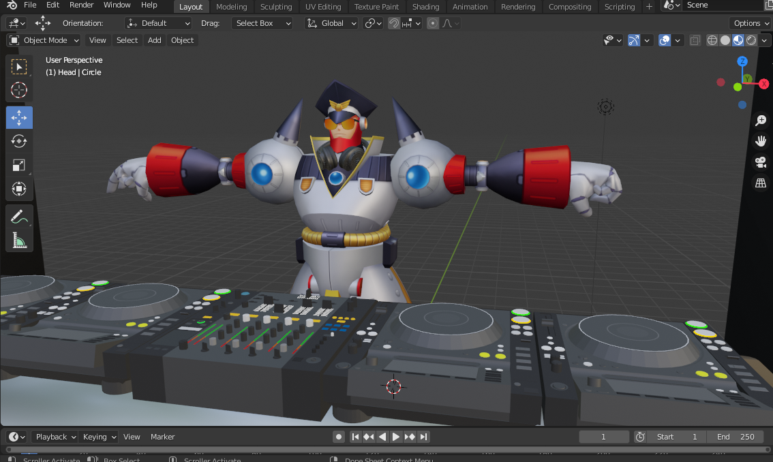Add a new workspace with the plus icon
The image size is (773, 462).
[x=649, y=6]
